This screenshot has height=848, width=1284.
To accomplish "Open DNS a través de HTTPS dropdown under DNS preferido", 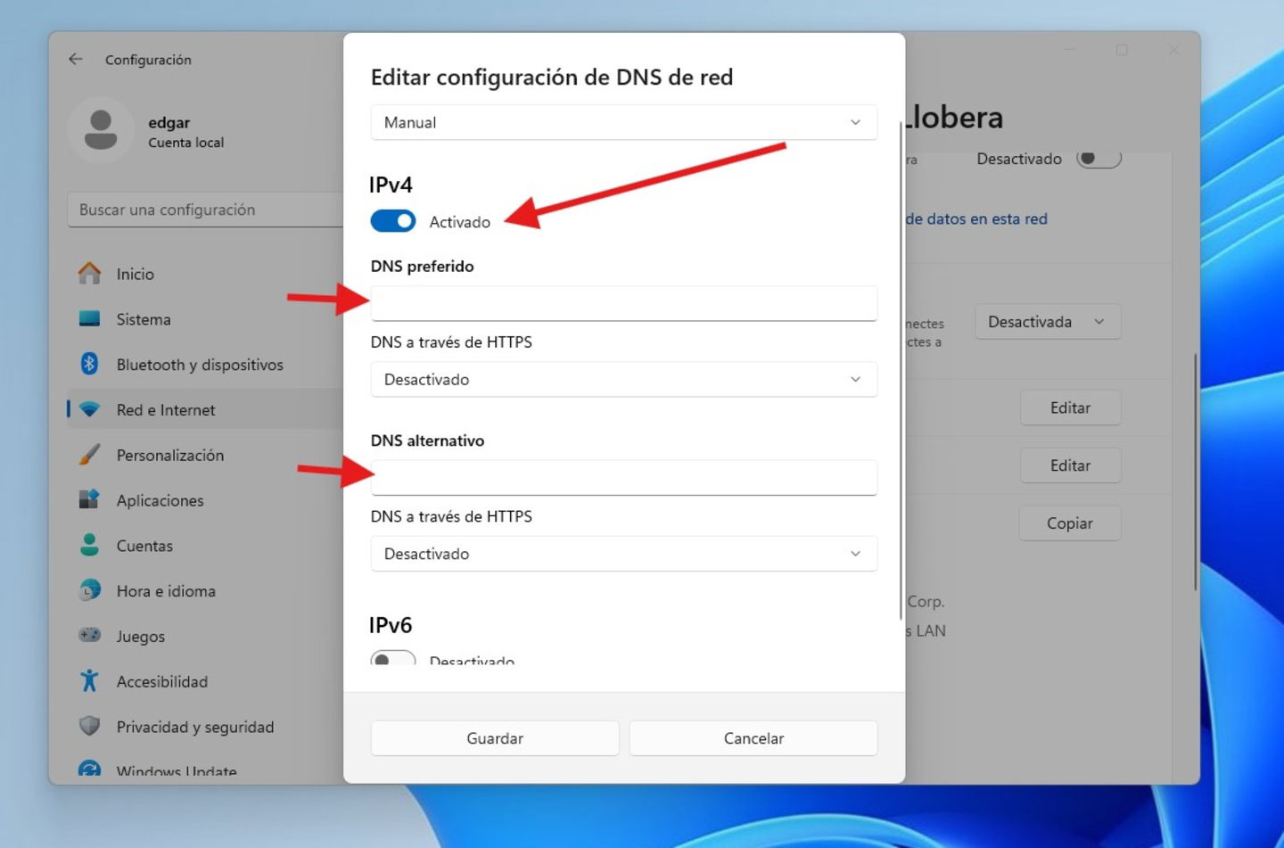I will click(x=624, y=379).
